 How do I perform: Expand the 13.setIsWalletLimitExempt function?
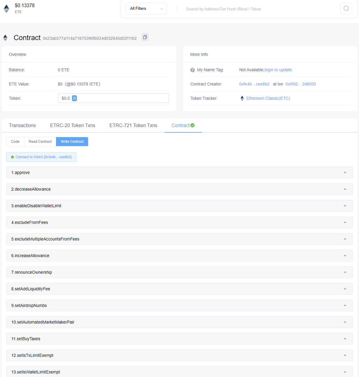[179, 372]
